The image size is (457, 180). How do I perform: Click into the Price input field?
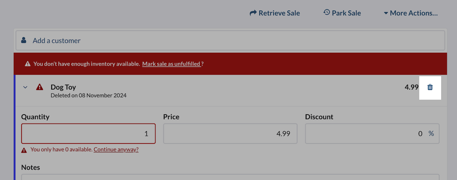230,134
